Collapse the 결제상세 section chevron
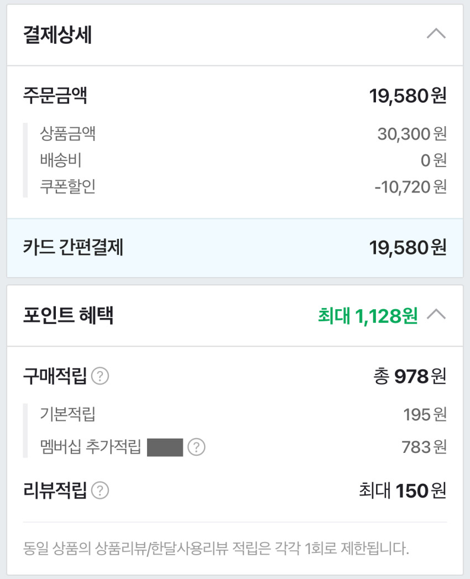The image size is (470, 579). 436,34
